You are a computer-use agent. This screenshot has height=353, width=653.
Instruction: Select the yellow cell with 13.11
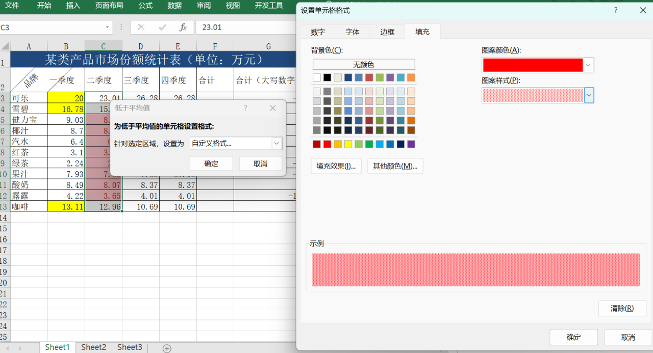[66, 206]
